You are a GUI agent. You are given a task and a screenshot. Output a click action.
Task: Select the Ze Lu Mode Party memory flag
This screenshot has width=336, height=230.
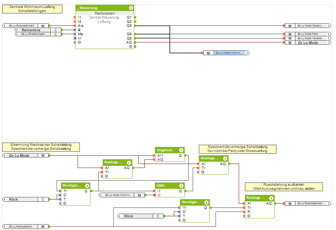308,34
